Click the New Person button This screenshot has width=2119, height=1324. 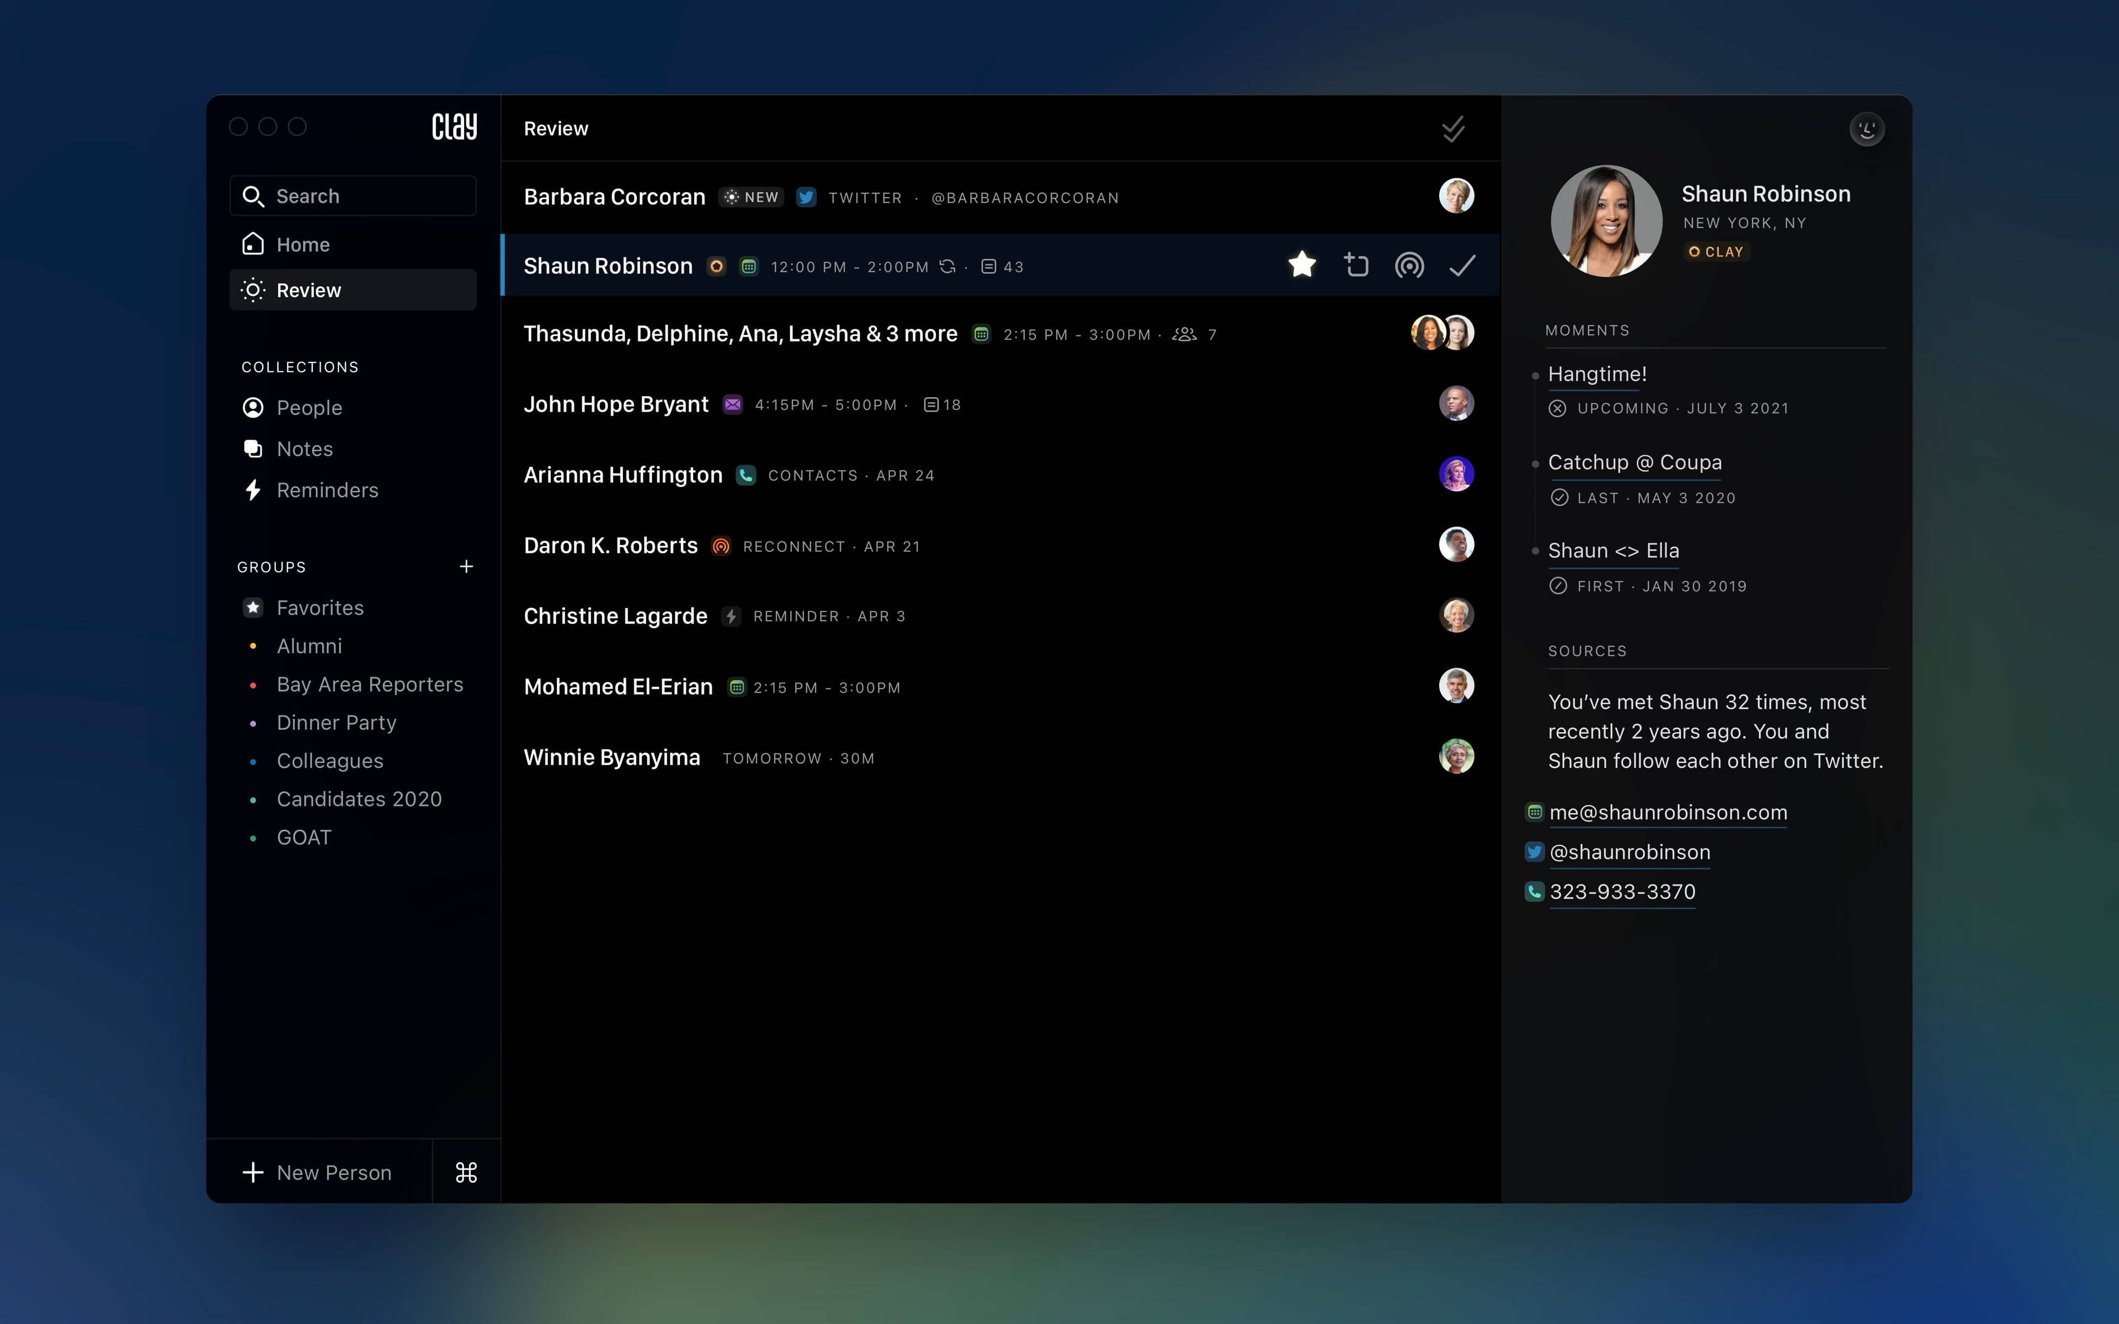(x=319, y=1172)
